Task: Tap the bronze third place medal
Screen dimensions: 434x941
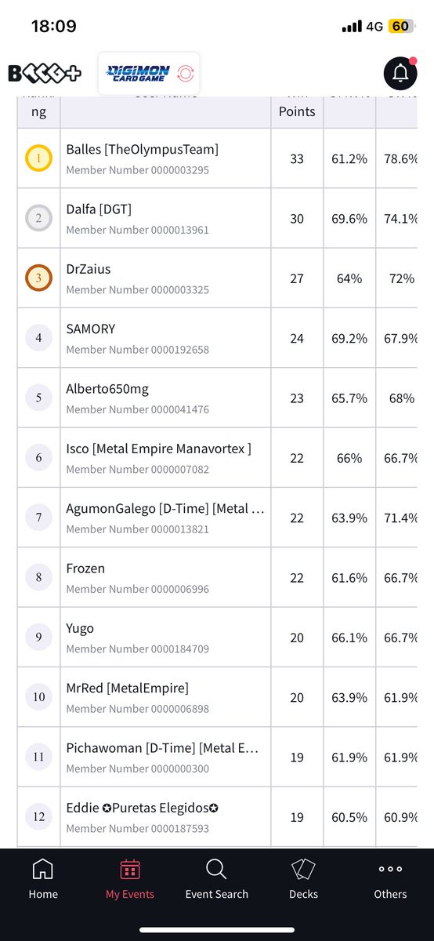Action: (38, 278)
